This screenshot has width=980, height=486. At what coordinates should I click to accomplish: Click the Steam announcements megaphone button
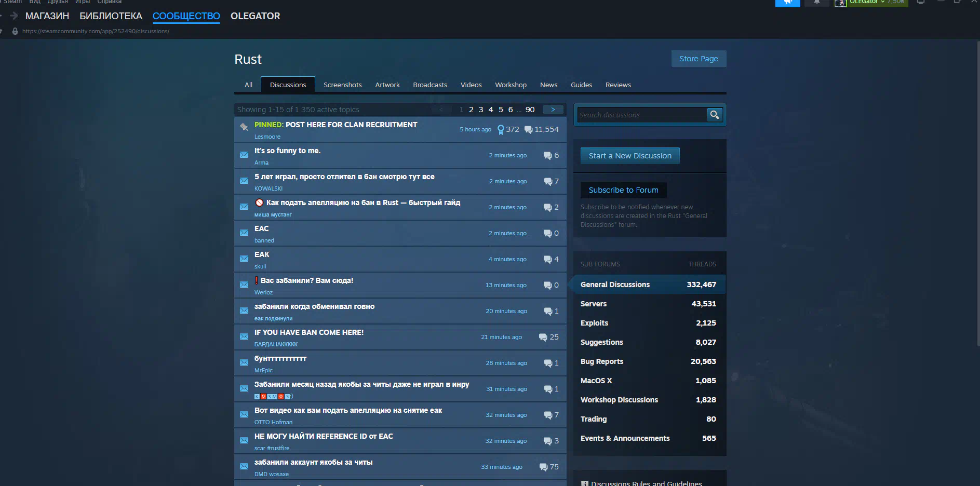(788, 3)
